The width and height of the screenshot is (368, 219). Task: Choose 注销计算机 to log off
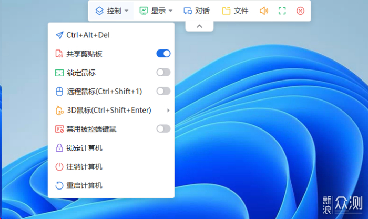(111, 166)
